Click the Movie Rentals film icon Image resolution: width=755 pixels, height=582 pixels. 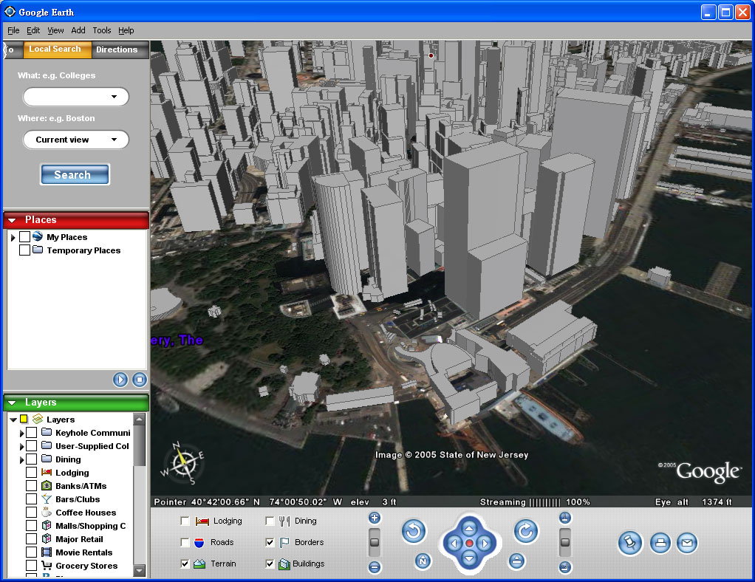tap(47, 552)
